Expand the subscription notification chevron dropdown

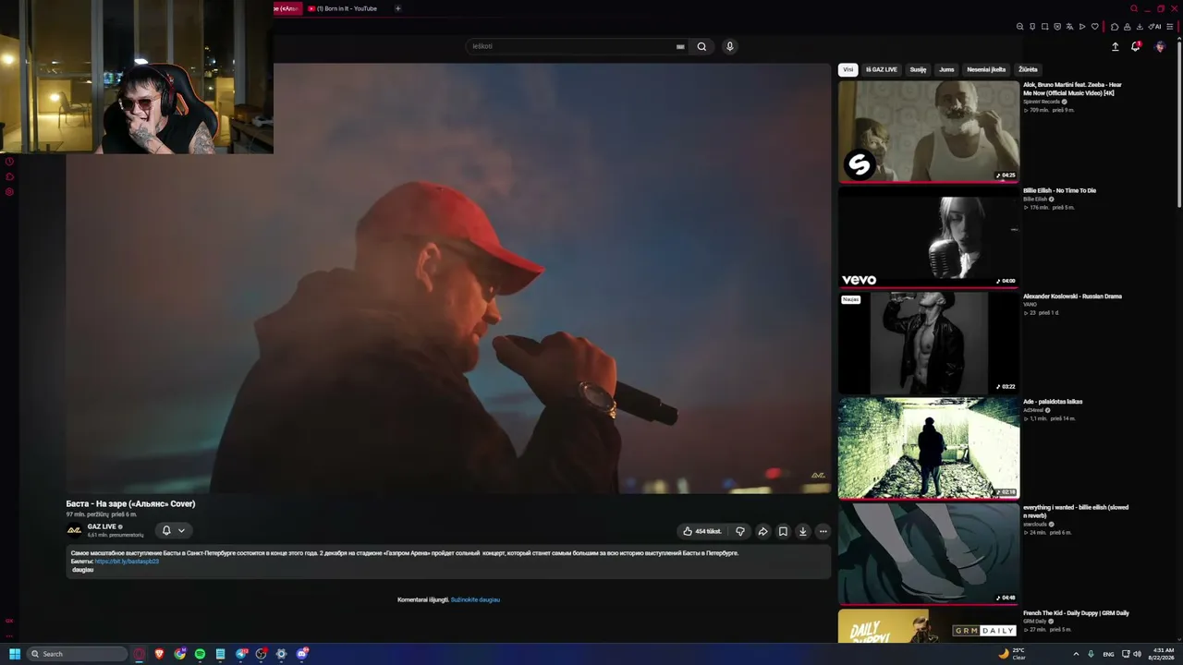[181, 530]
